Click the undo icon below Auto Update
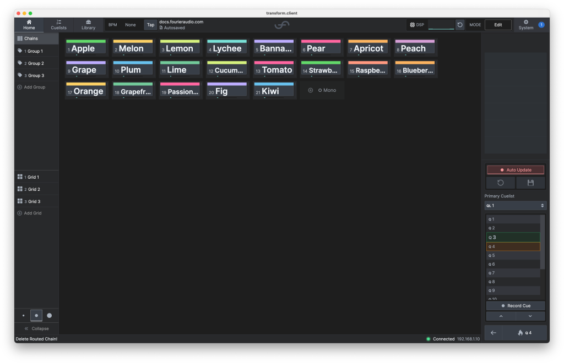 (501, 183)
